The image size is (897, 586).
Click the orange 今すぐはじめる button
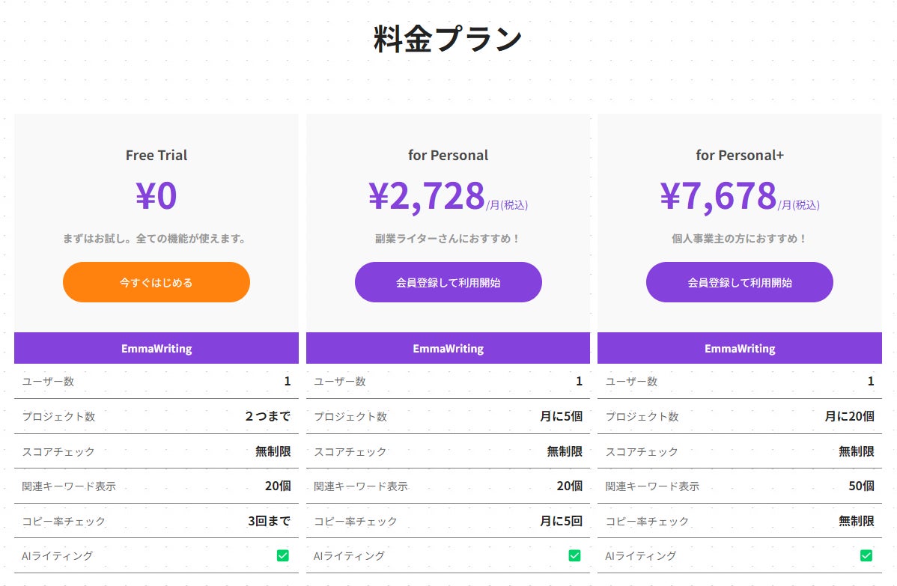(156, 282)
